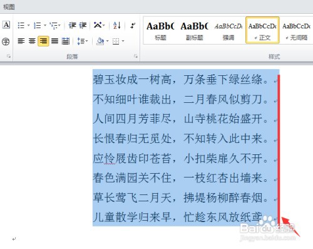Apply the 无间隔 style

(296, 31)
